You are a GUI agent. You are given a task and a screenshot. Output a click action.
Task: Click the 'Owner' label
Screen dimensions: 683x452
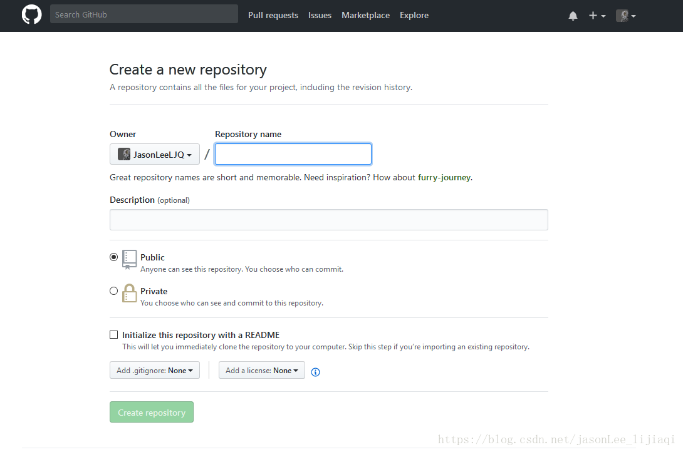(123, 134)
